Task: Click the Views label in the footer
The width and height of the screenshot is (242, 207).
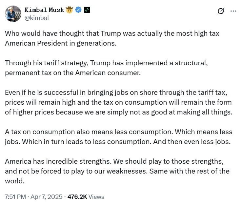Action: pos(96,197)
